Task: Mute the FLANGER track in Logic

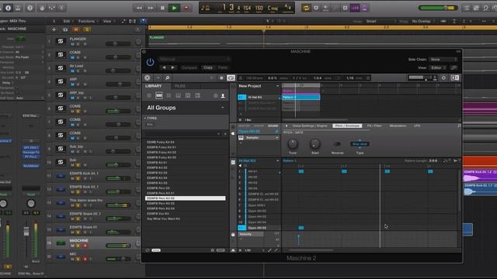Action: click(72, 44)
